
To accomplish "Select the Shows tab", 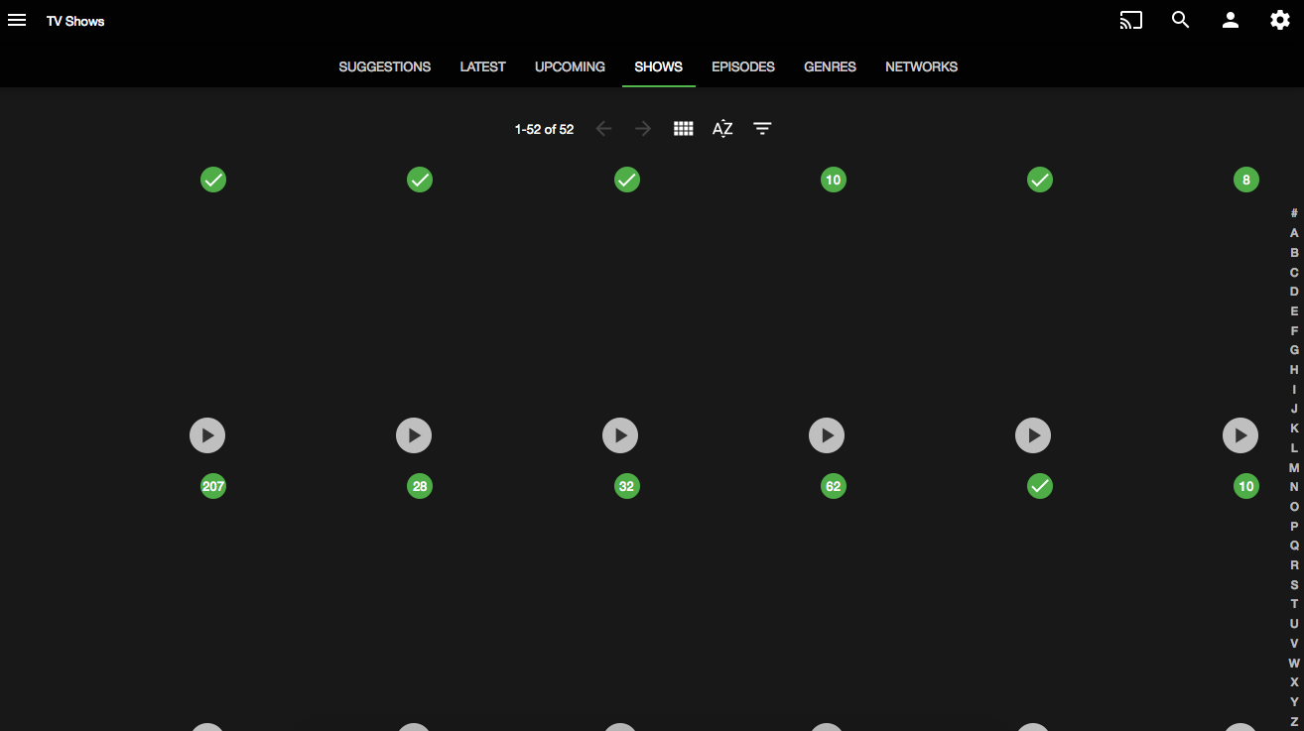I will [659, 66].
